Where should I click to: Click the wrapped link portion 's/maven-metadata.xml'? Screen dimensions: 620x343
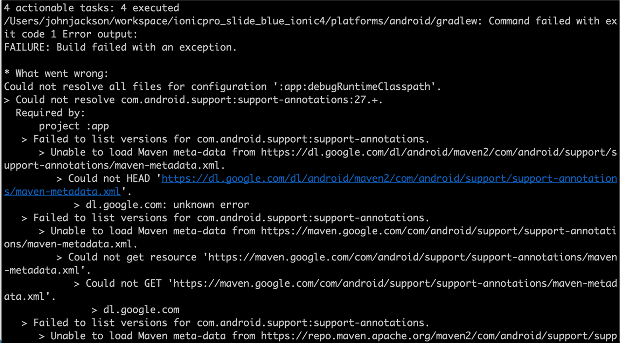62,191
